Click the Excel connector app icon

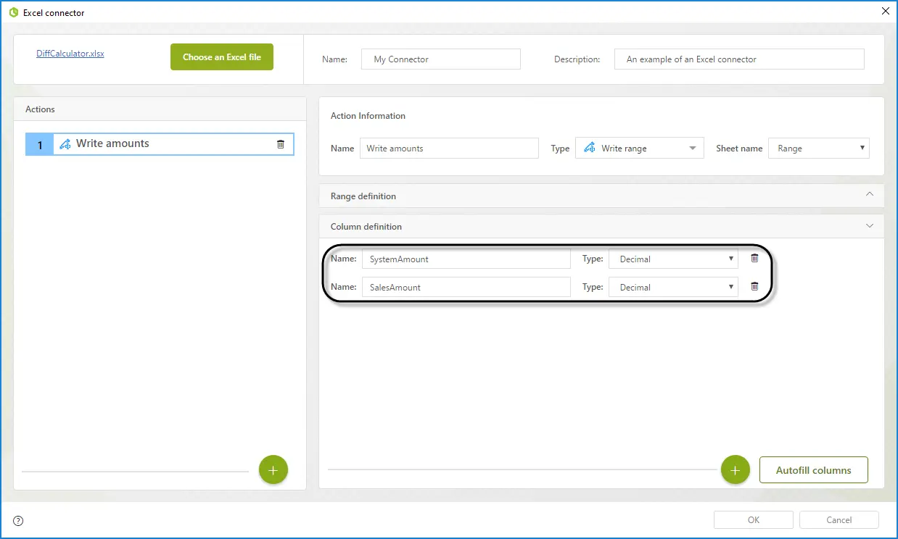click(13, 12)
